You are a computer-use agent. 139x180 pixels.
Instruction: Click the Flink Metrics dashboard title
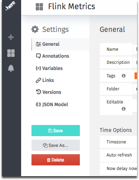click(x=72, y=7)
